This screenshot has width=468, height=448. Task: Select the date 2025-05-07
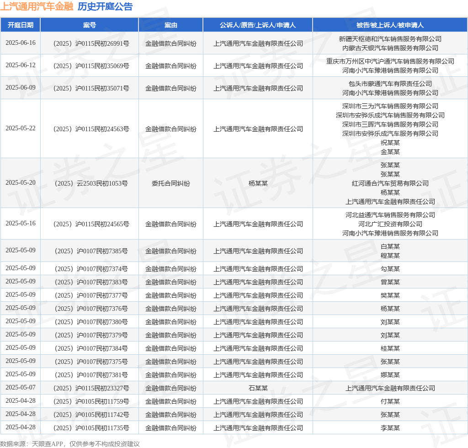pos(20,387)
